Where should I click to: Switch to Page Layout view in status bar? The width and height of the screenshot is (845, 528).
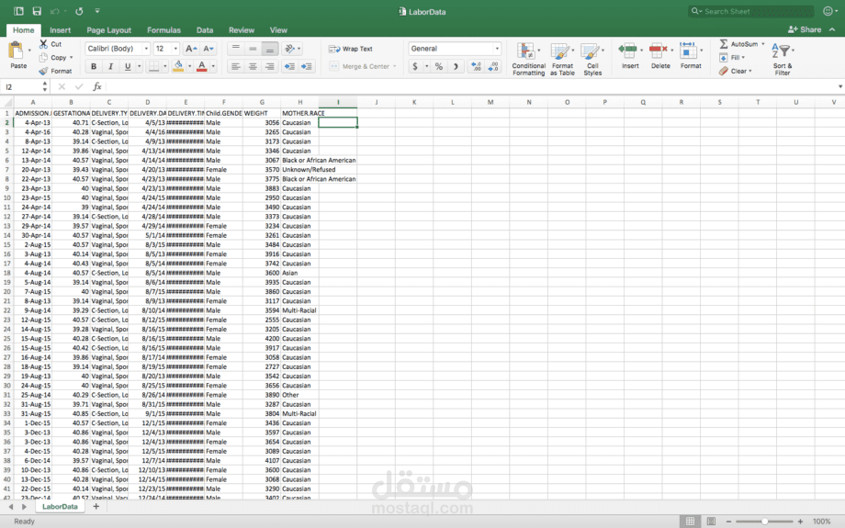(x=711, y=521)
